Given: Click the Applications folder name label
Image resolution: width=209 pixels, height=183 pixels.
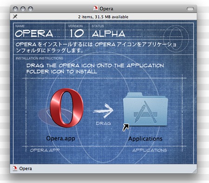Looking at the screenshot, I should pyautogui.click(x=145, y=139).
